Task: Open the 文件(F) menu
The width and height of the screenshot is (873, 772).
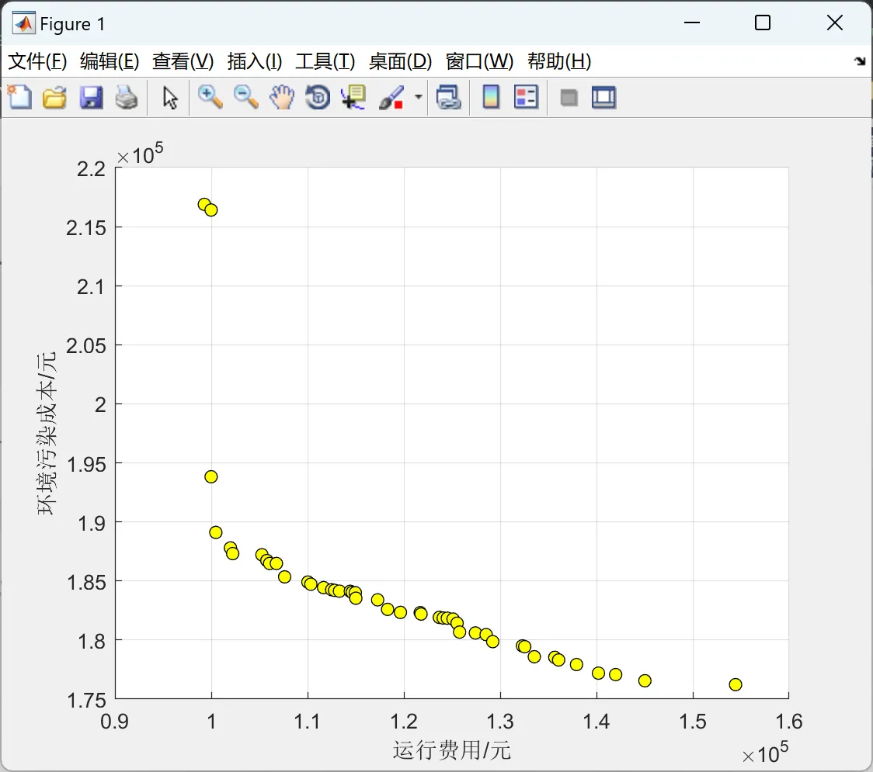Action: [37, 61]
